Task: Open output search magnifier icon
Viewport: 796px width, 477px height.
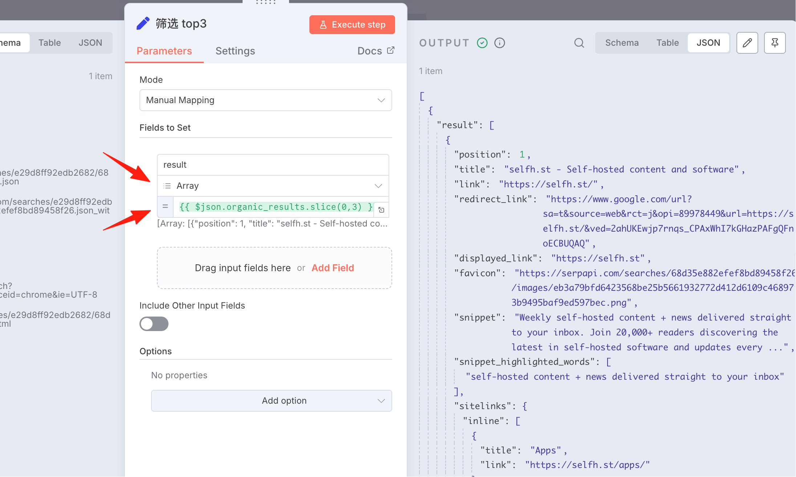Action: point(579,43)
